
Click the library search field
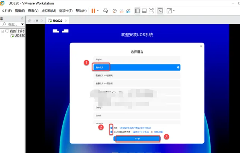click(x=12, y=24)
